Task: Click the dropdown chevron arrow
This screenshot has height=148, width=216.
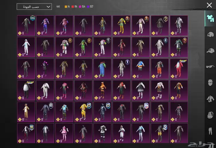Action: coord(48,6)
